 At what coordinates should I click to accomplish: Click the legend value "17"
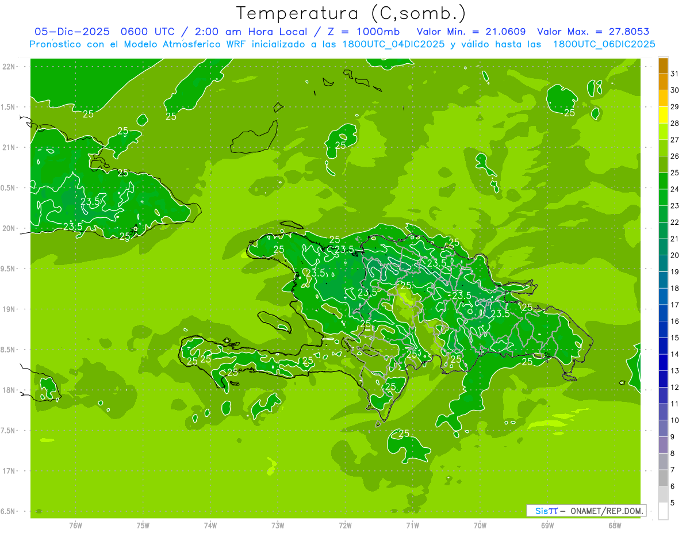(x=674, y=305)
